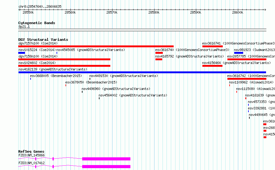
Task: Click the long red bar under dgv7157n100
Action: coord(96,46)
